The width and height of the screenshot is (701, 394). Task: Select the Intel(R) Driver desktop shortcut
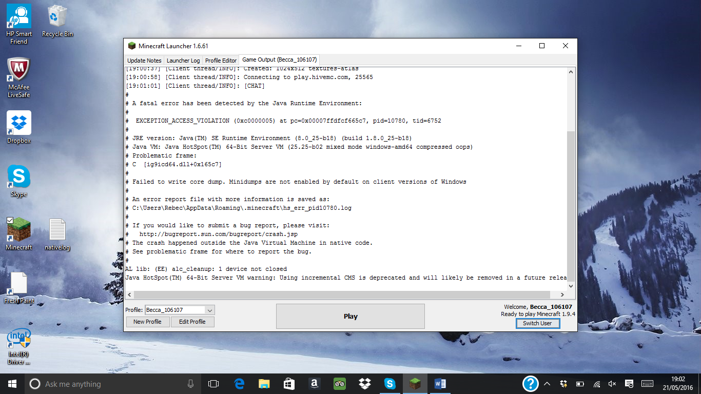pos(19,346)
